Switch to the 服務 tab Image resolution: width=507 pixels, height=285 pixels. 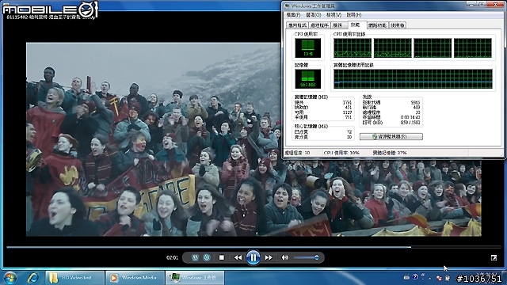[338, 25]
